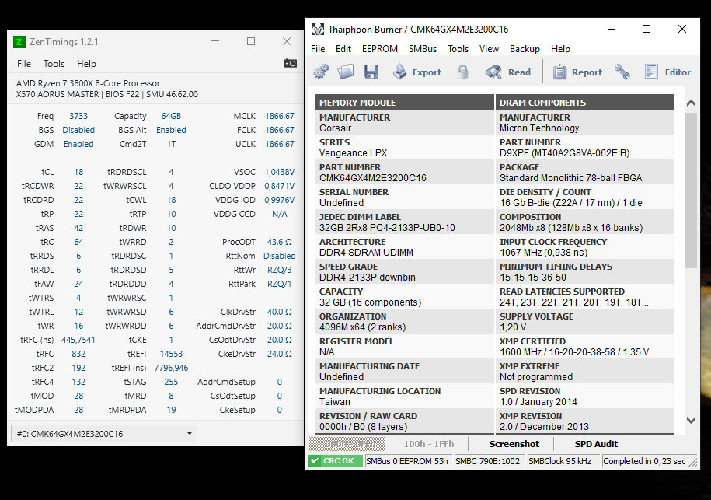Click the scrollbar down arrow in Thaiphoon Burner
This screenshot has height=500, width=711.
[x=691, y=420]
